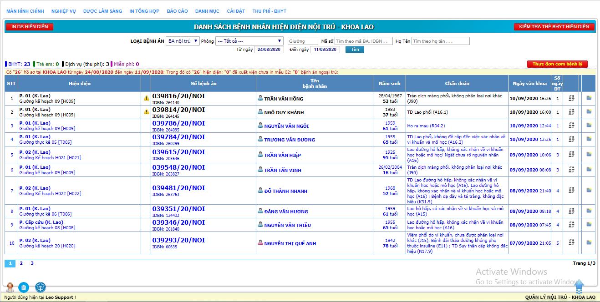Open CÀI ĐẶT menu

236,11
